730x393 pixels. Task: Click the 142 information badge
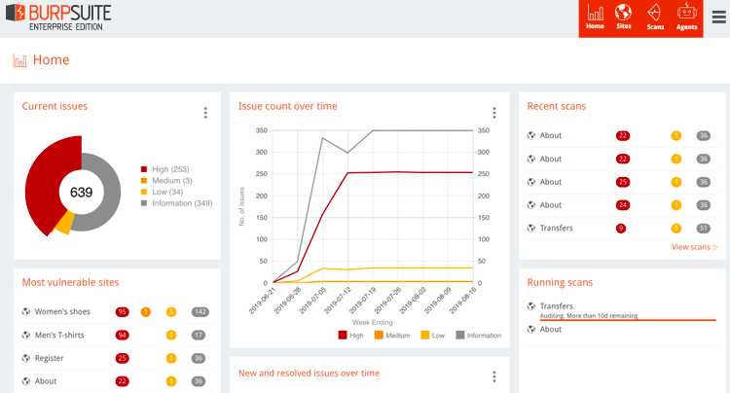tap(201, 311)
